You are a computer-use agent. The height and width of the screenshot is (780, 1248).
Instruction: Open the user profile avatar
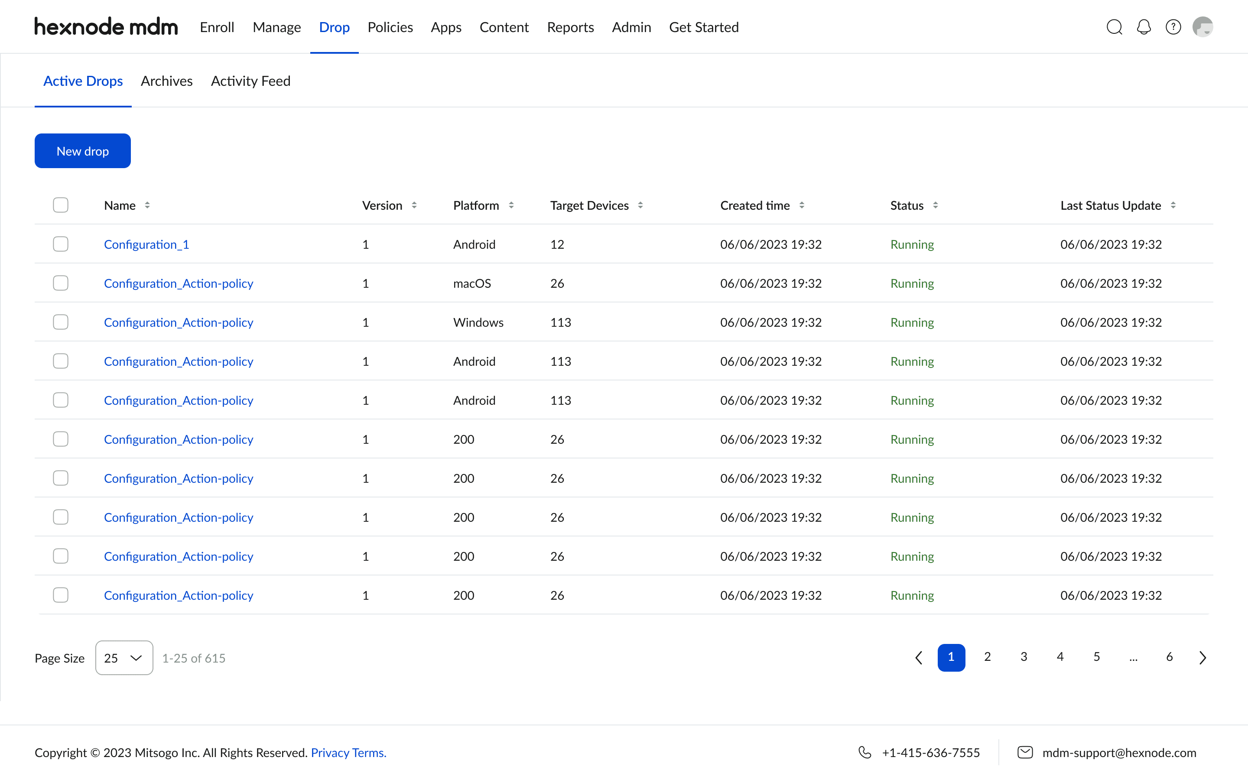(1202, 27)
